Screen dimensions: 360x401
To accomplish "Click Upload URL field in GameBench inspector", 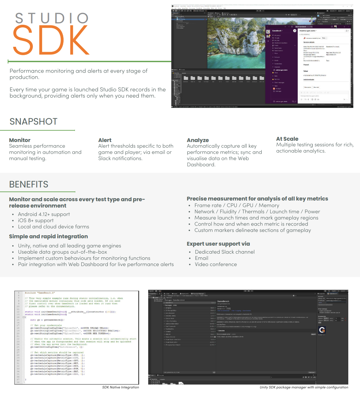I will tap(337, 298).
